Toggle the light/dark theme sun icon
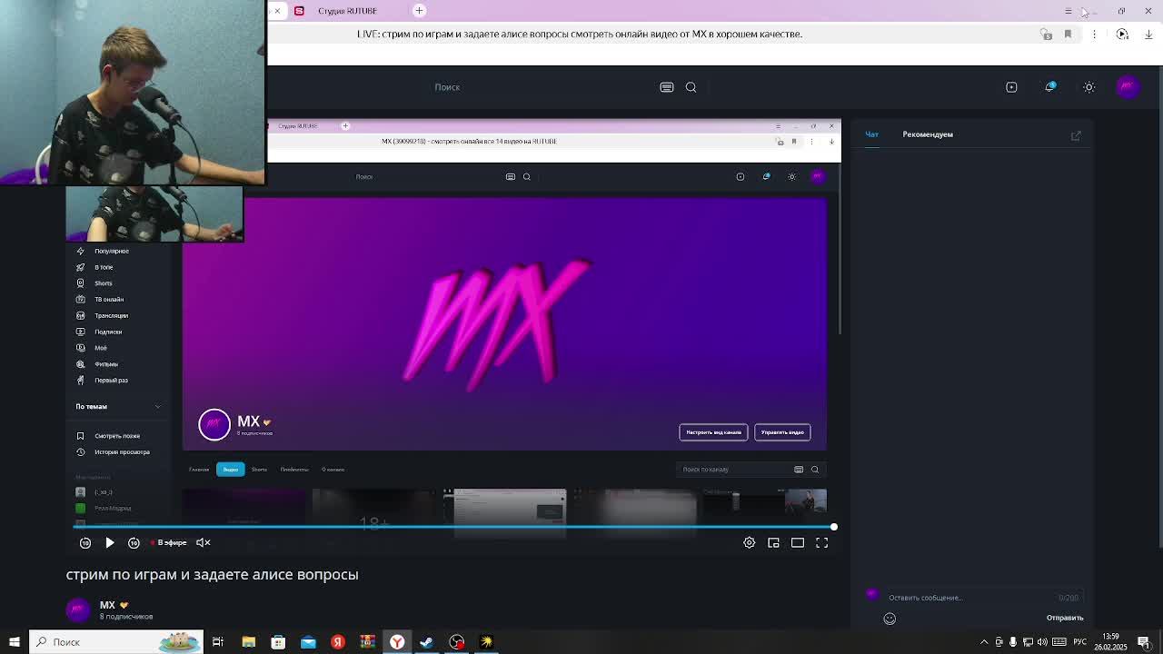1163x654 pixels. pyautogui.click(x=1088, y=87)
